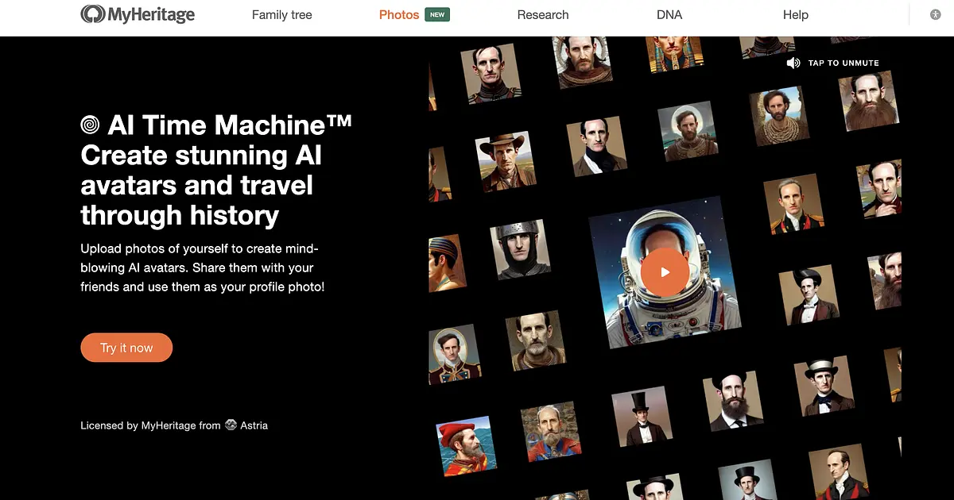Open the DNA menu
The width and height of the screenshot is (954, 500).
pos(669,14)
